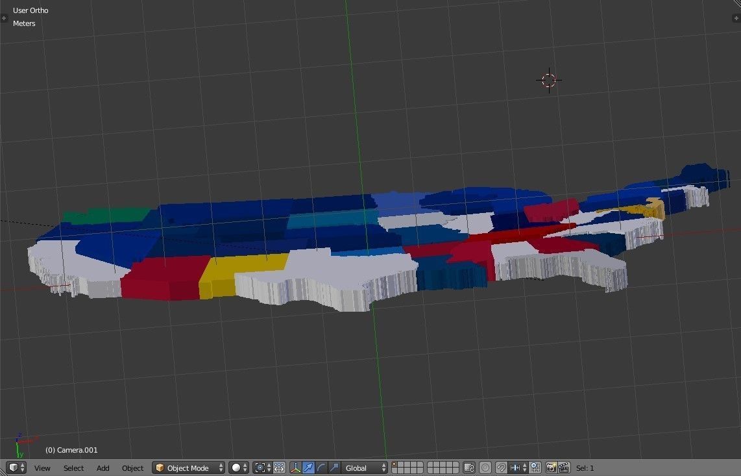Open the Add menu
Screen dimensions: 741x476
pos(103,468)
